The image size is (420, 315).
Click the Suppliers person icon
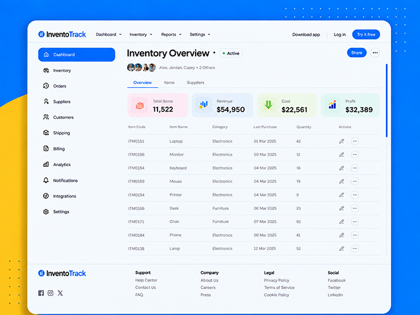click(x=46, y=101)
